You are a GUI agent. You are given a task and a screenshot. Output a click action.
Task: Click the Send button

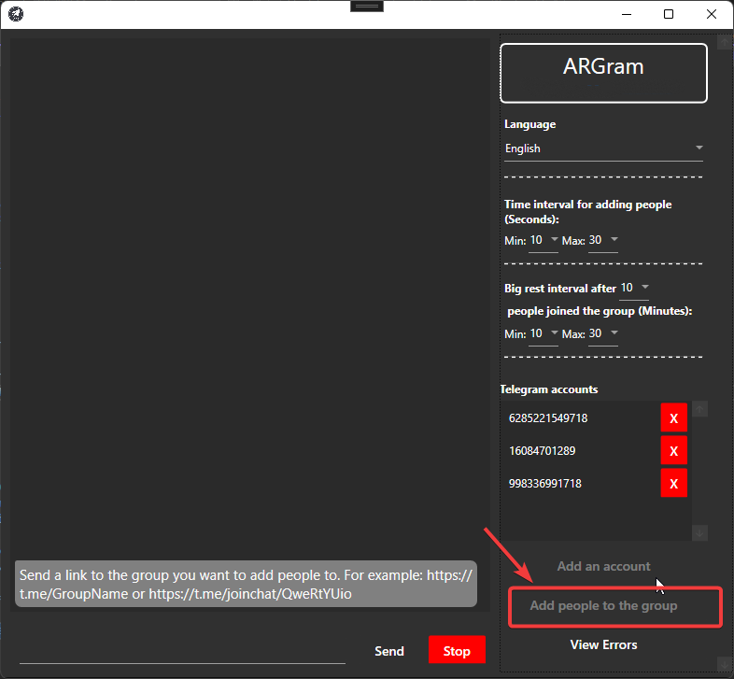click(389, 651)
